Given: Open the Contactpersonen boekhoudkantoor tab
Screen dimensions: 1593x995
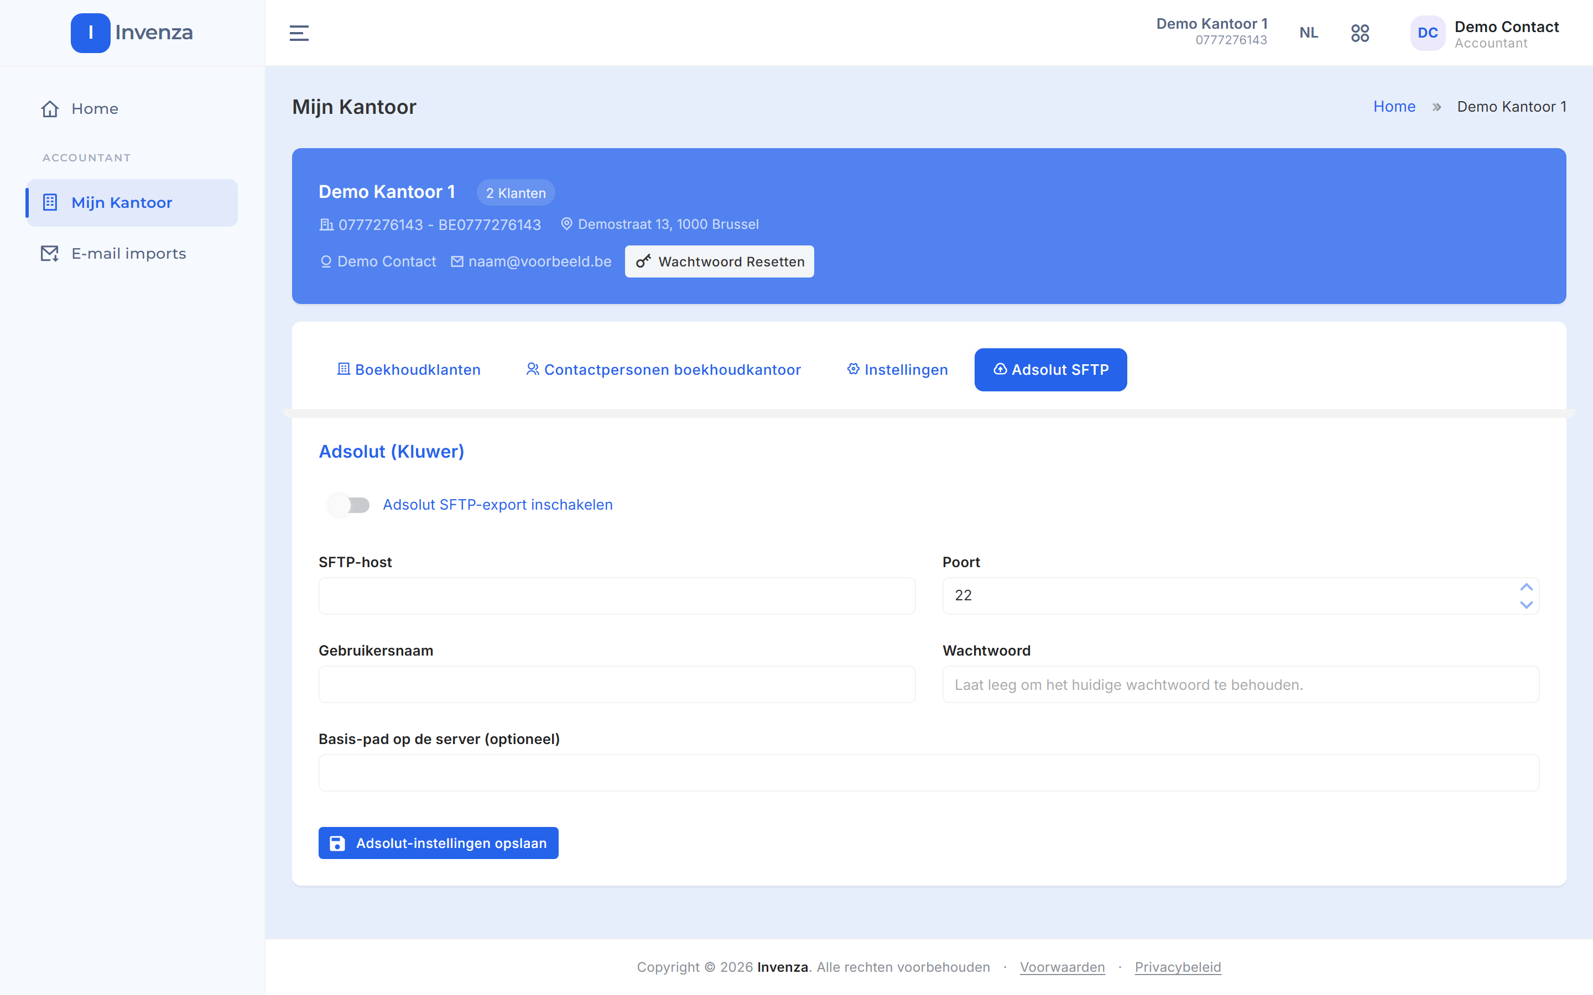Looking at the screenshot, I should pyautogui.click(x=664, y=370).
